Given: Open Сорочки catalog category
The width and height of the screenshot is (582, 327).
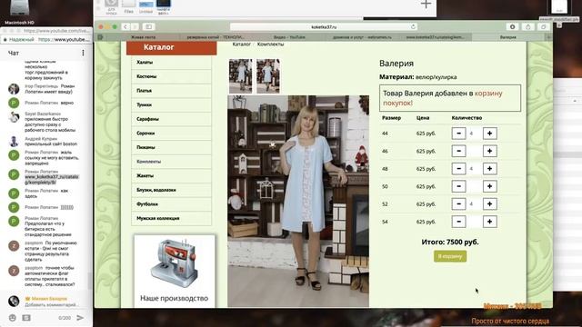Looking at the screenshot, I should click(x=171, y=134).
